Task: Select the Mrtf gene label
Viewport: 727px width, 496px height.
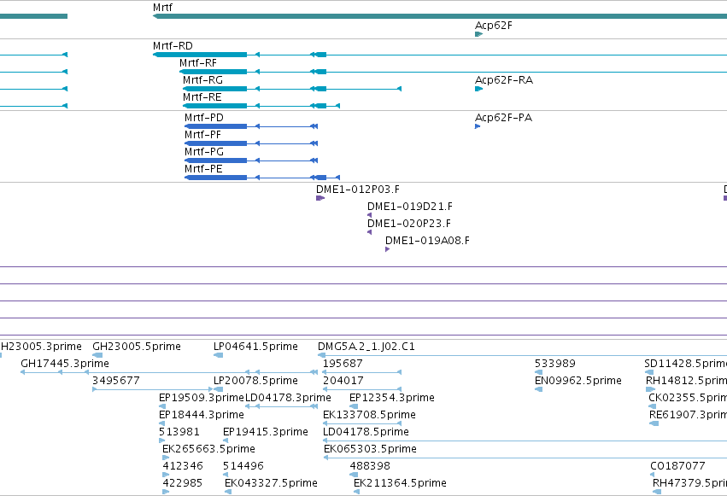Action: [x=162, y=8]
